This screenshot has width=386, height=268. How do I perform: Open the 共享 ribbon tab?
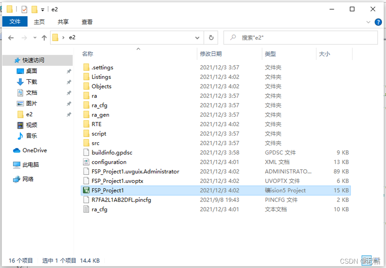(x=63, y=22)
